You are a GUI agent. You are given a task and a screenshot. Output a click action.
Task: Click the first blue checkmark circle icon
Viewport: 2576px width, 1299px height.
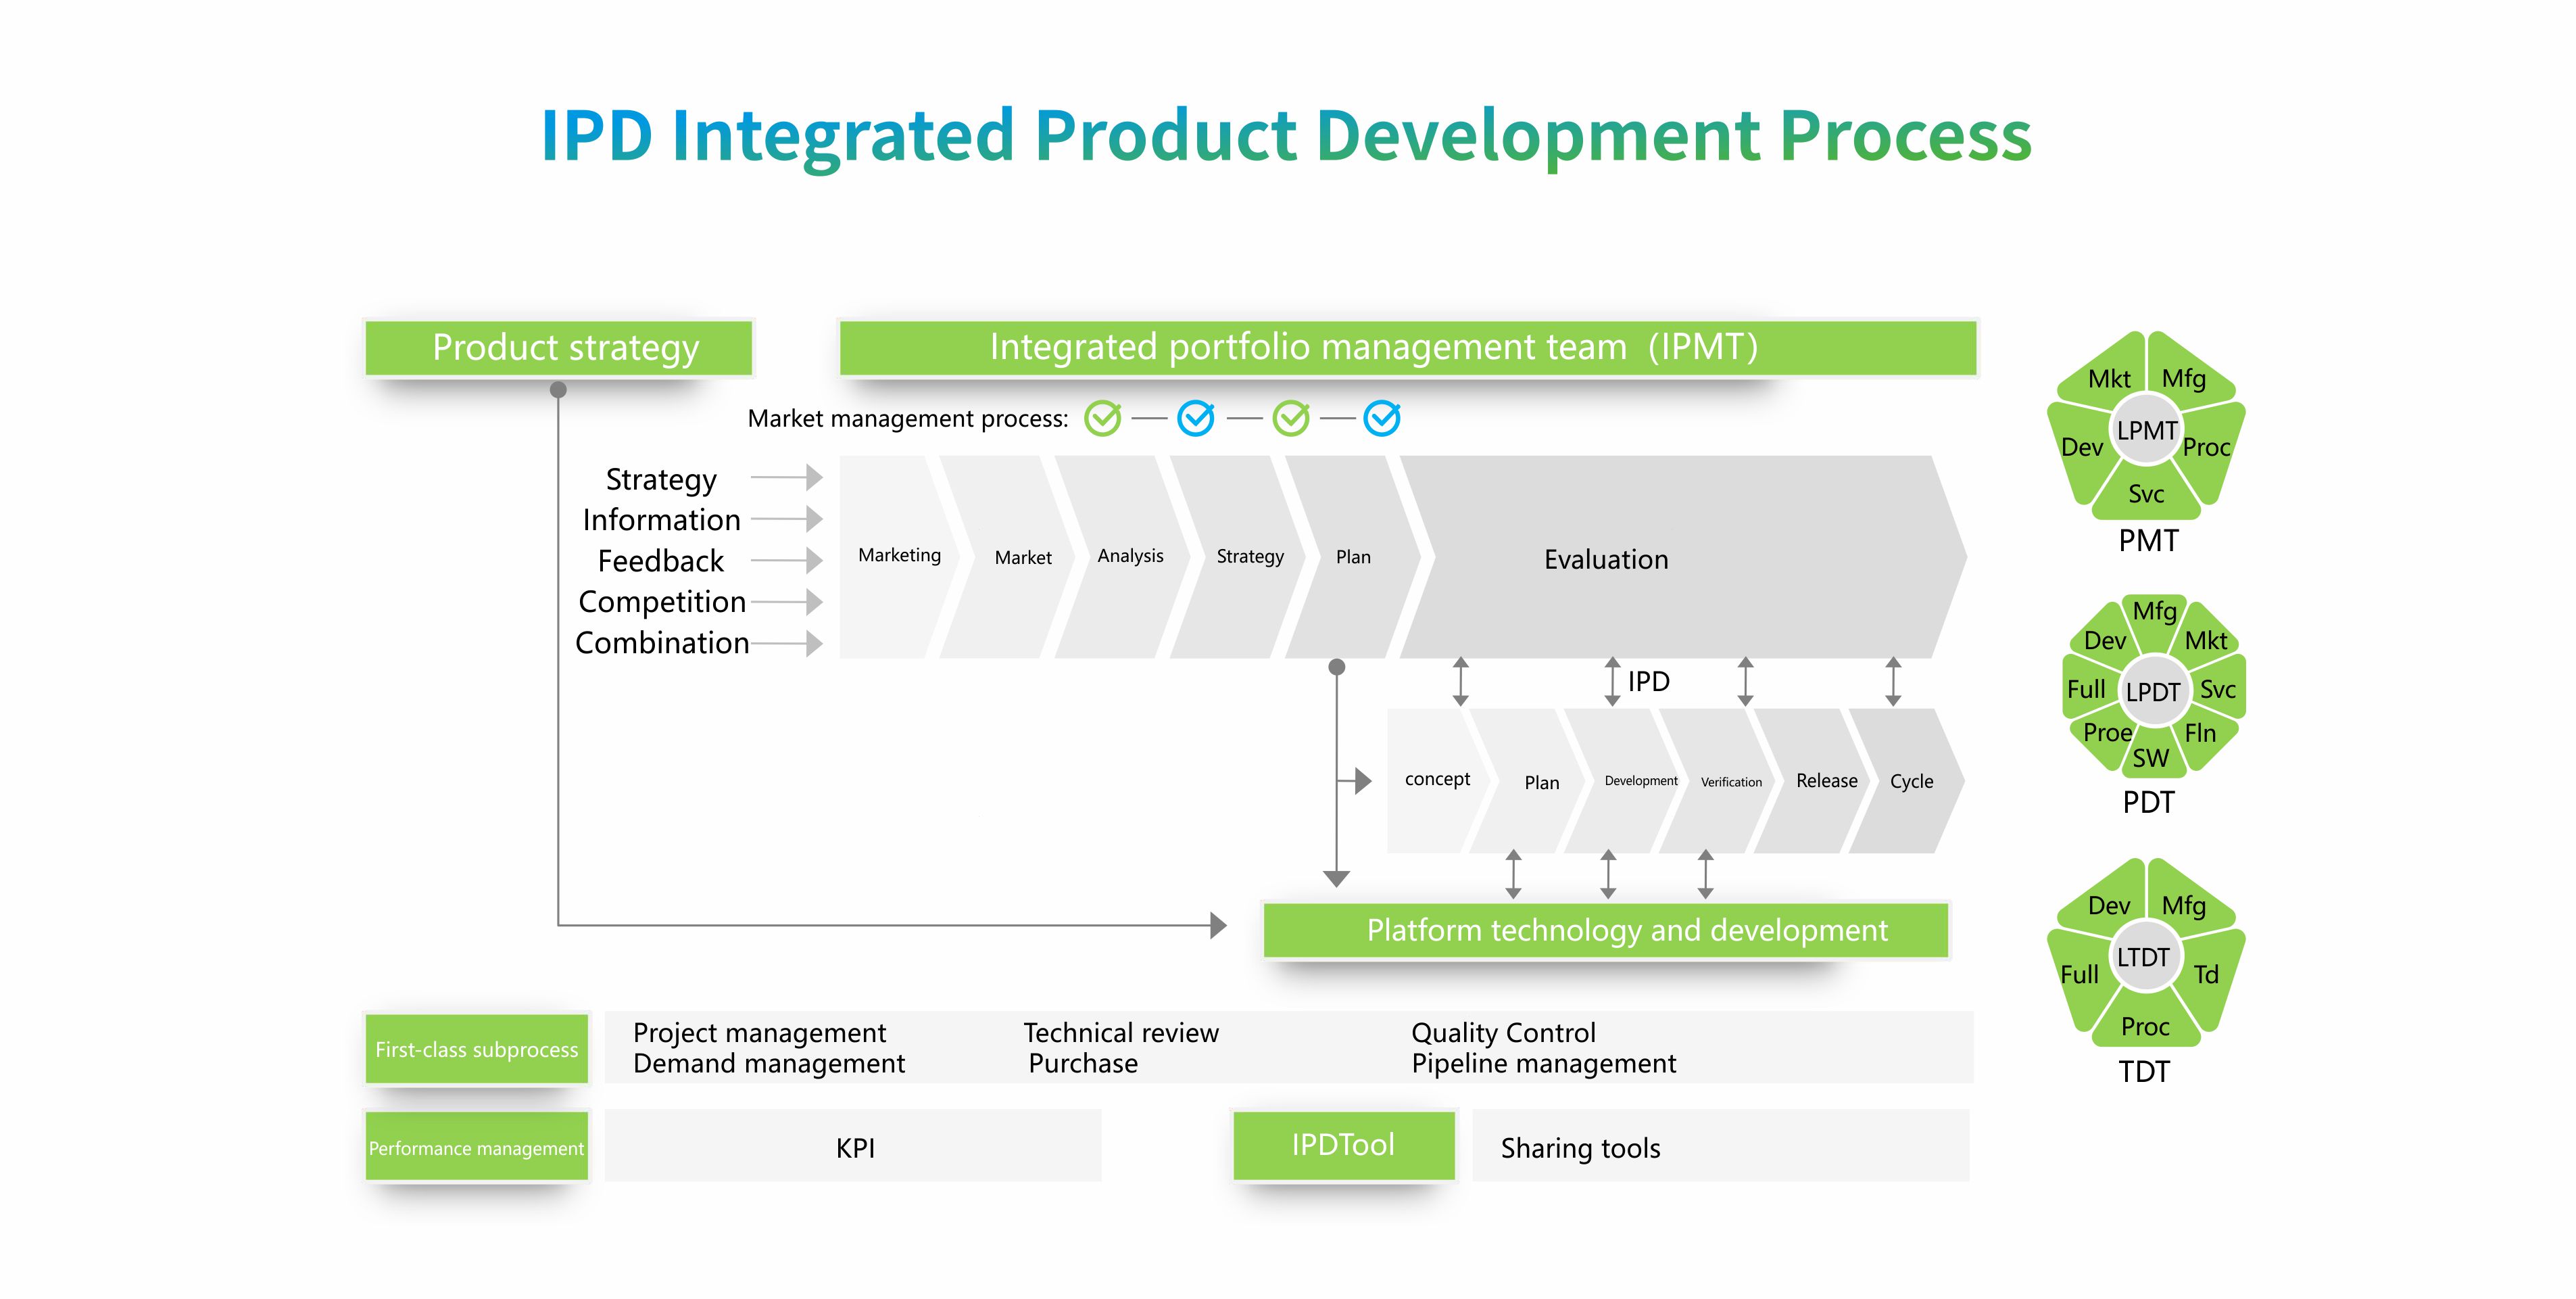[1196, 419]
